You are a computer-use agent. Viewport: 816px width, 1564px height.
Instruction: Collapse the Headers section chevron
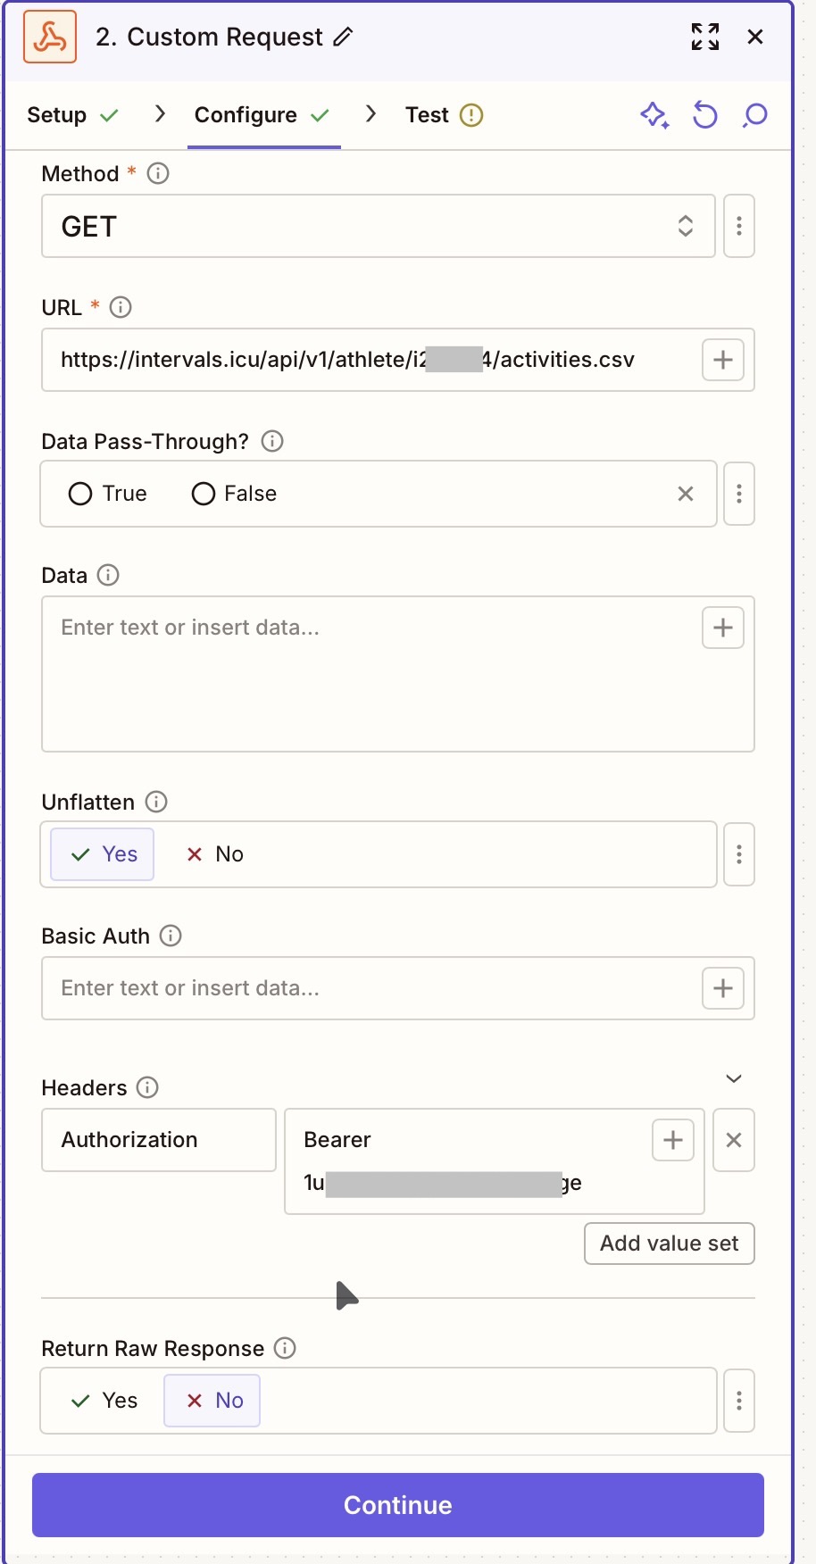[x=734, y=1078]
